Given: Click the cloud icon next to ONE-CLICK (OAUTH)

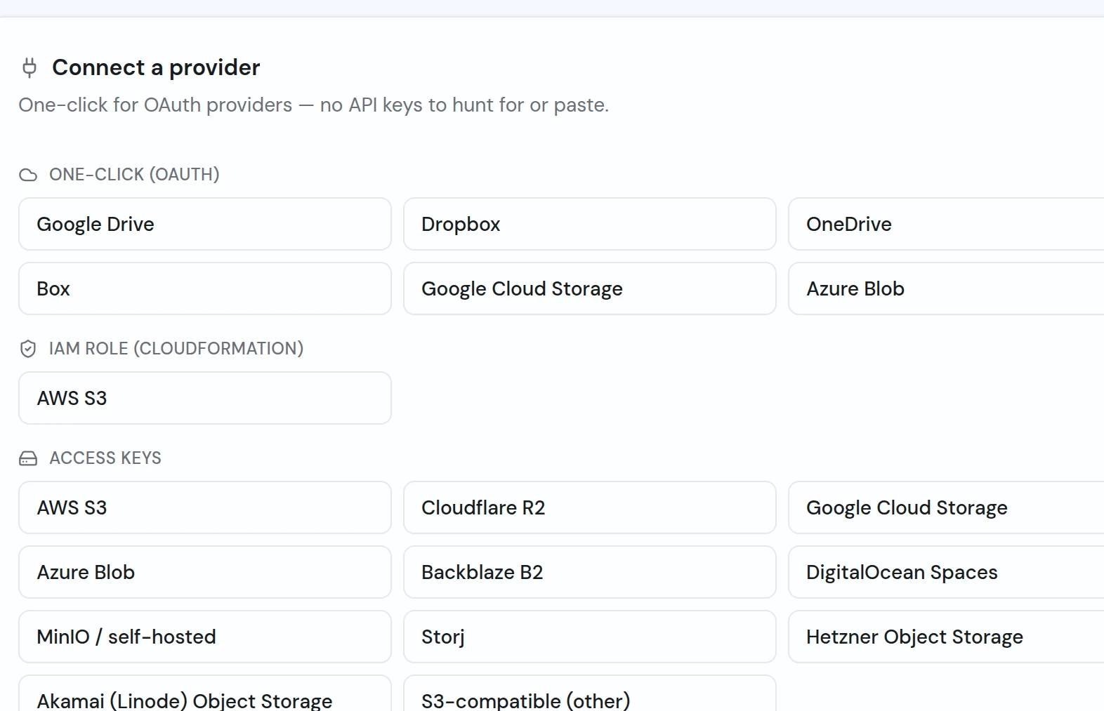Looking at the screenshot, I should tap(28, 175).
